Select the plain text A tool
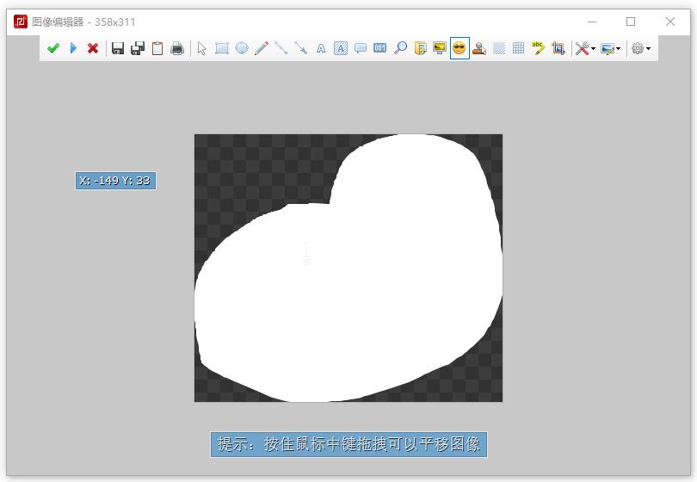This screenshot has width=697, height=482. (x=321, y=49)
